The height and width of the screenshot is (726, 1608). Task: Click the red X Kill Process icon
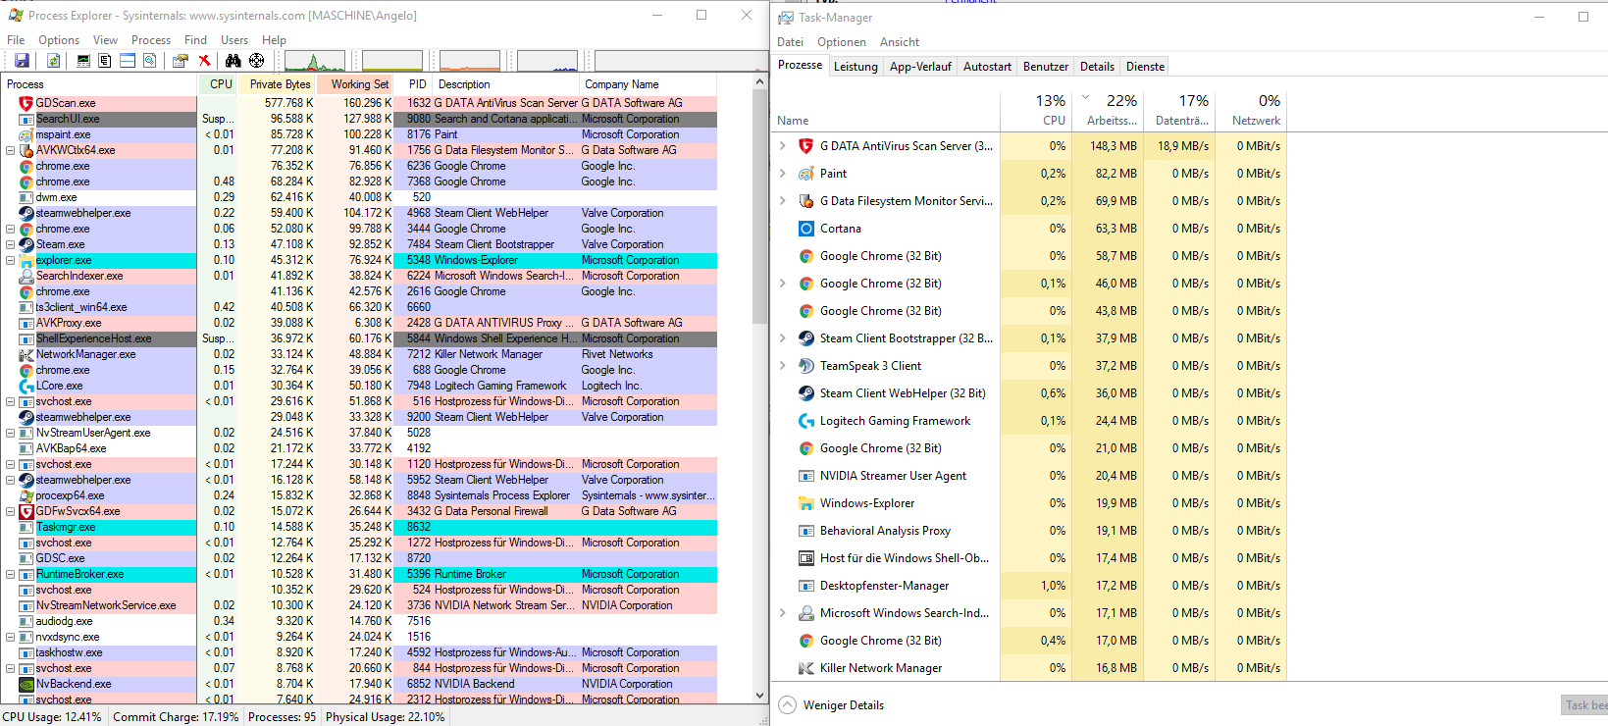coord(204,61)
